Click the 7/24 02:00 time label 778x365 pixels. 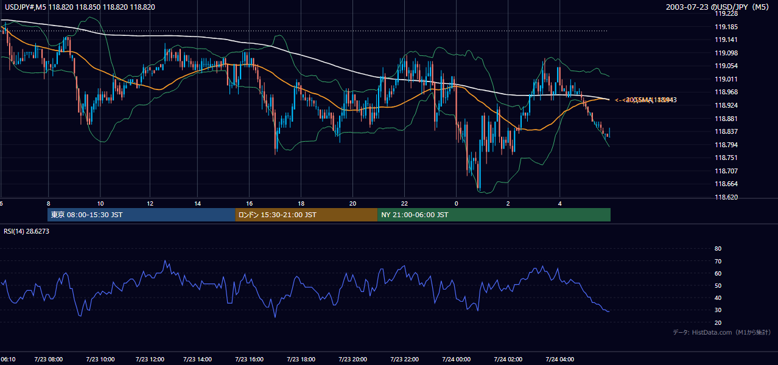click(508, 359)
